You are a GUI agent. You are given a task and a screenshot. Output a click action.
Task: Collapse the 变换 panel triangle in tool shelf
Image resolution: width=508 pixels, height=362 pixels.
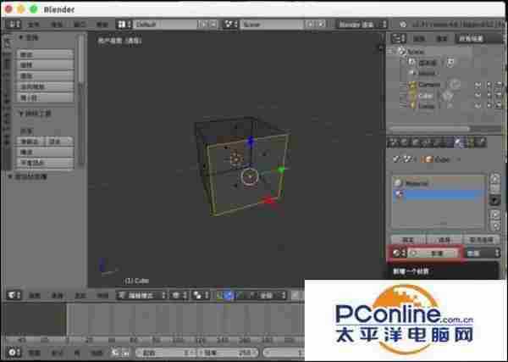click(x=21, y=37)
